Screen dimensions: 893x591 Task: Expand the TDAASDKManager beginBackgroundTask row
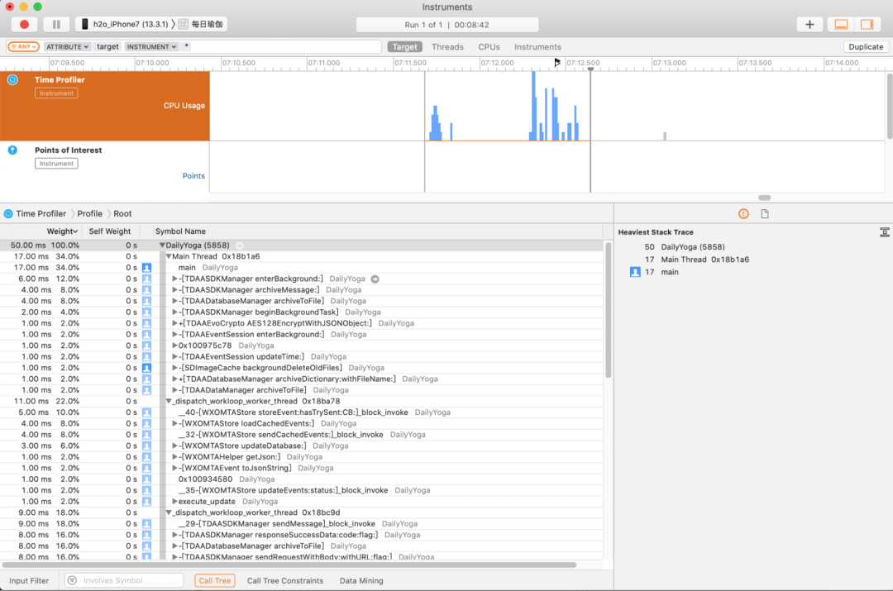[174, 312]
